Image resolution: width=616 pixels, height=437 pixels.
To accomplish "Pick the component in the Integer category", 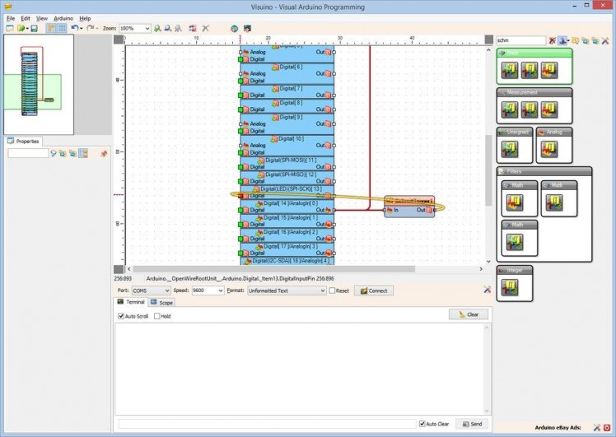I will [511, 286].
